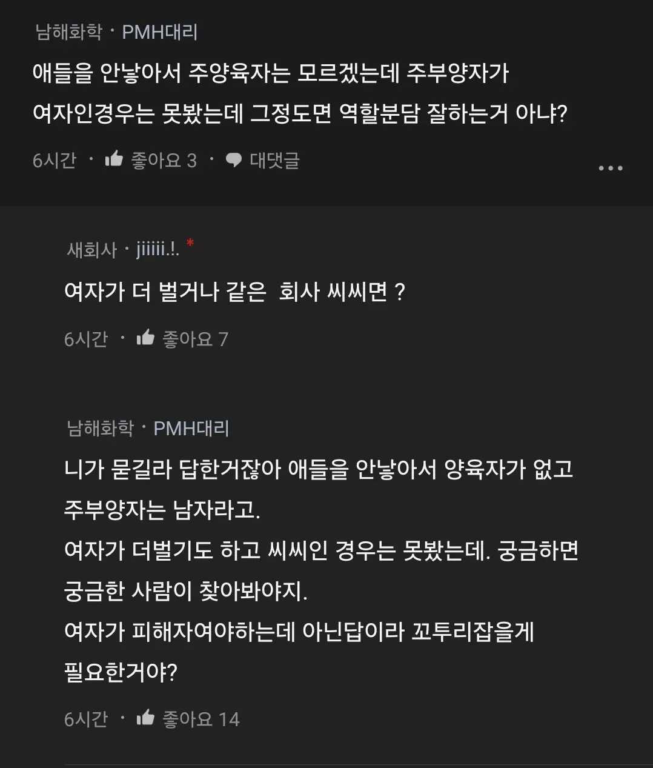Open jiiiii.!. user profile
653x768 pixels.
pos(157,249)
